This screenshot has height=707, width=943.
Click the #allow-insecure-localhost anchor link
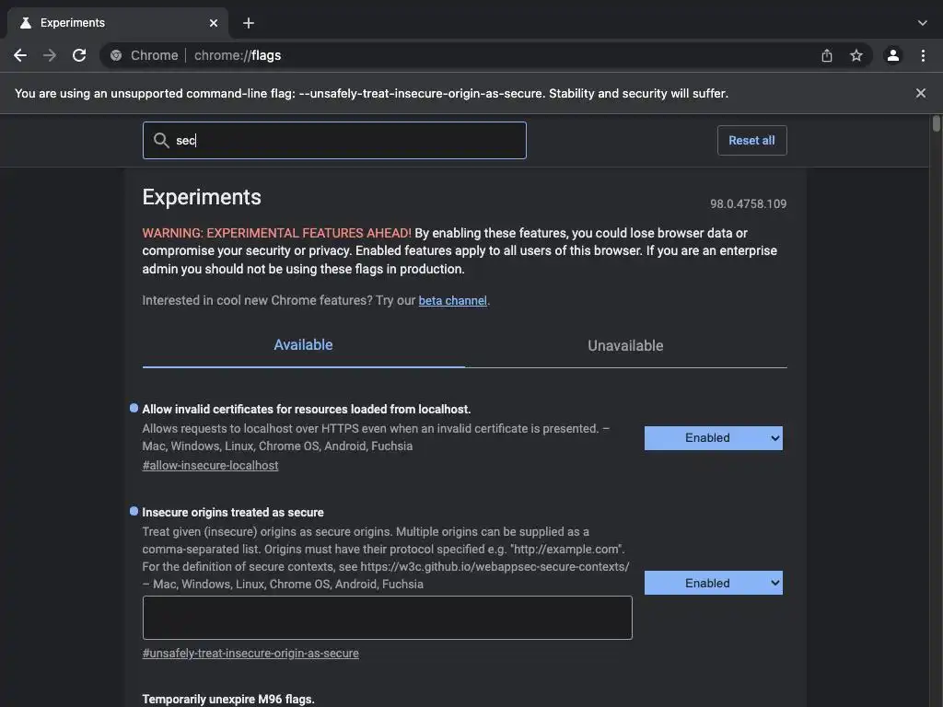pyautogui.click(x=210, y=466)
